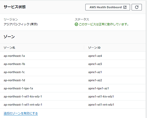Select the ap-northeast-1d zone name
Viewport: 147px width, 118px height.
coord(14,80)
